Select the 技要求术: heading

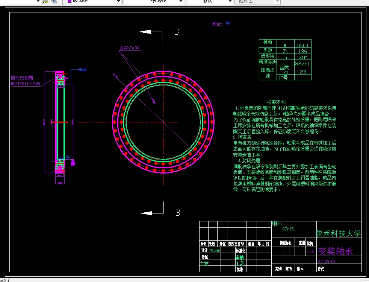(277, 102)
